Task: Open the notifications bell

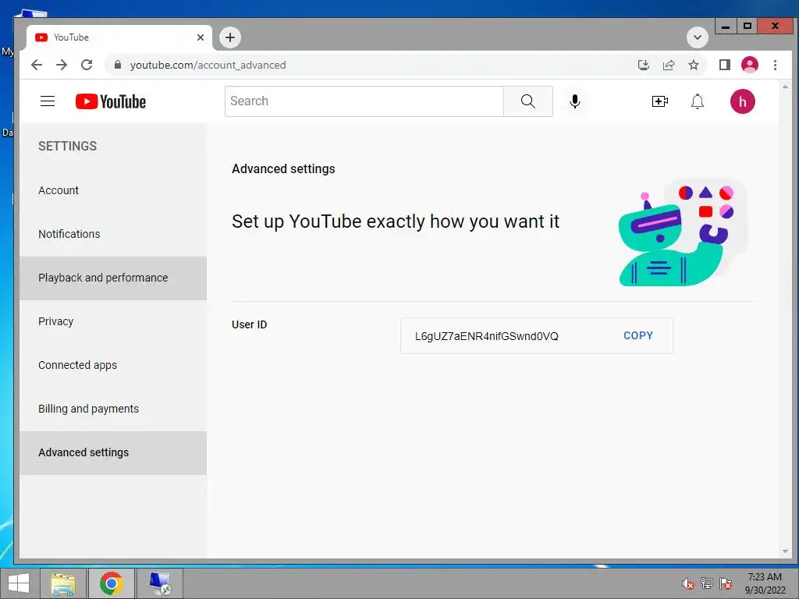Action: [x=698, y=101]
